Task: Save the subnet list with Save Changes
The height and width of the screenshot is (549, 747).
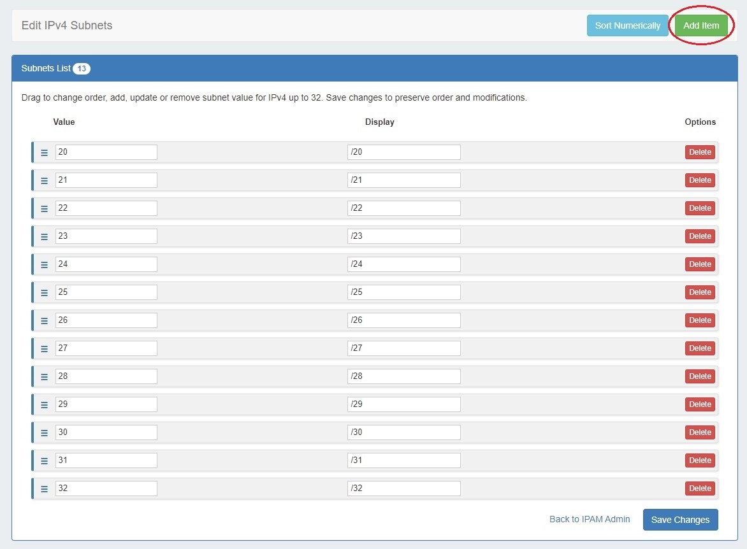Action: [x=680, y=520]
